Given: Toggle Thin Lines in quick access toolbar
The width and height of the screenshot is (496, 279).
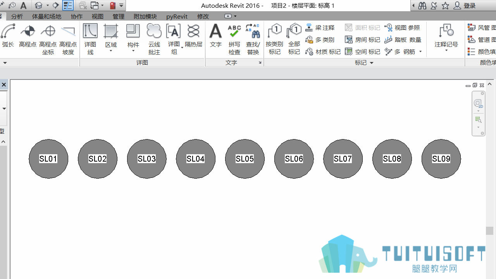Looking at the screenshot, I should pyautogui.click(x=68, y=5).
